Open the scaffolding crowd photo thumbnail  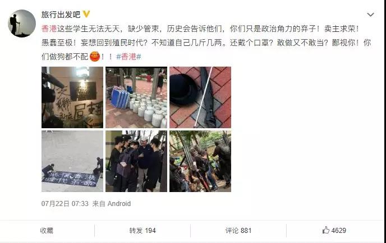click(x=200, y=161)
